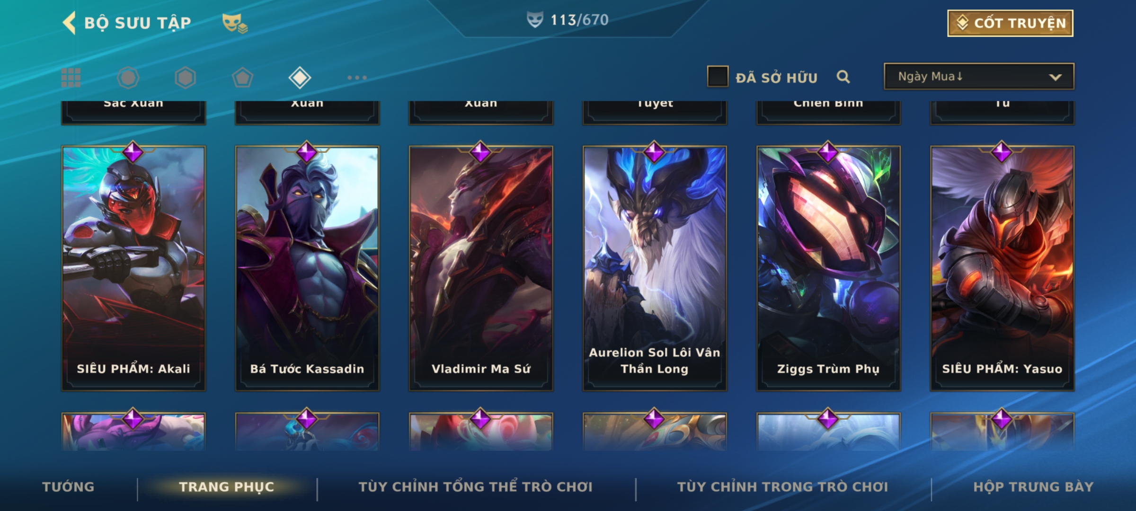Image resolution: width=1136 pixels, height=511 pixels.
Task: Select the hexagon rarity filter icon
Action: click(x=185, y=78)
